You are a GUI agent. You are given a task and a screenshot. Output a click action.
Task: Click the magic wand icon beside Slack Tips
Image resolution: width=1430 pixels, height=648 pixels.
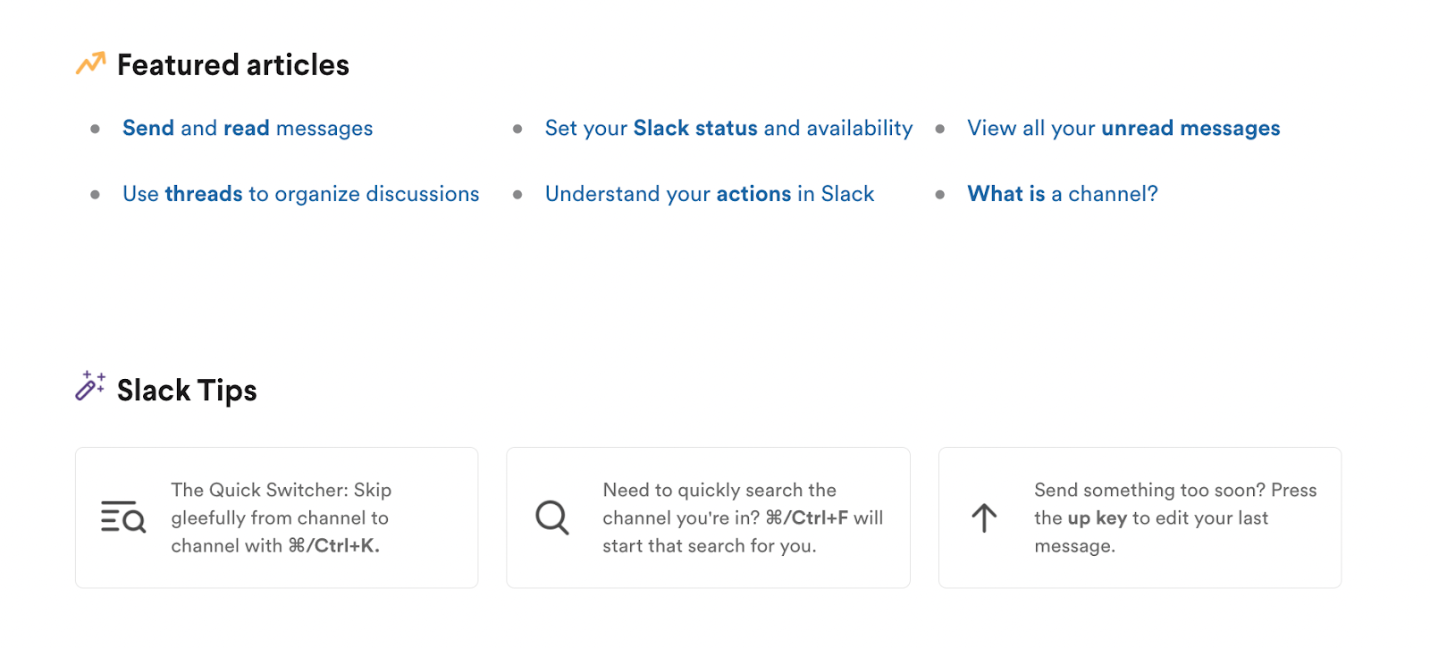(x=90, y=386)
